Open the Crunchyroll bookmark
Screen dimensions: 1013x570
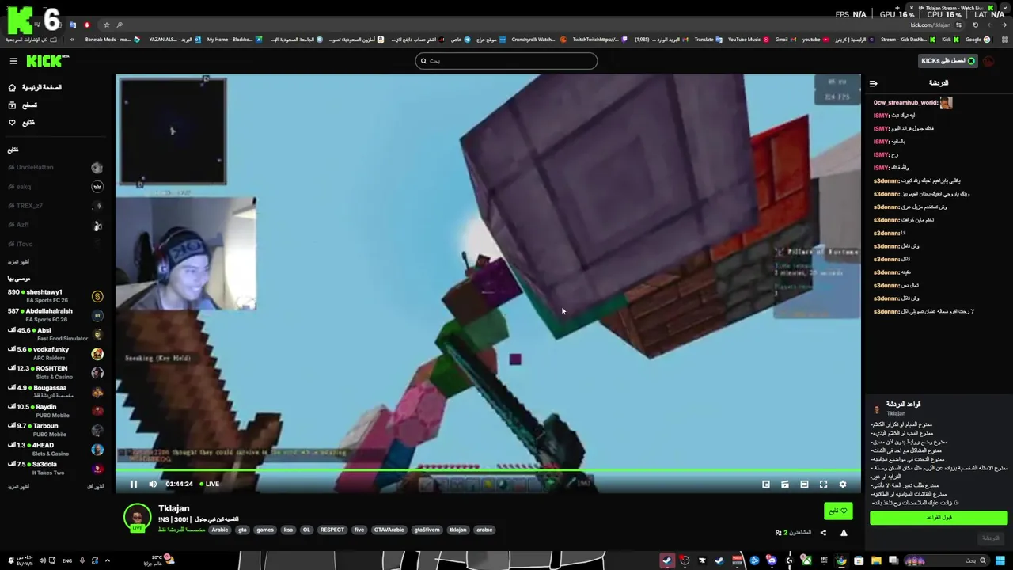click(538, 40)
